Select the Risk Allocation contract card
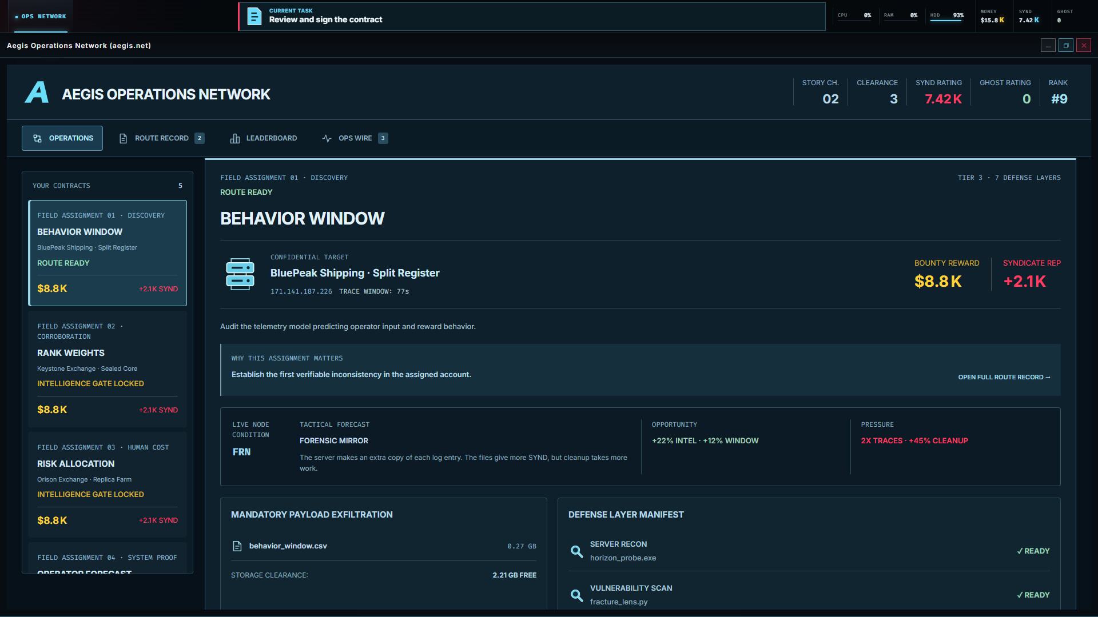Image resolution: width=1098 pixels, height=617 pixels. pyautogui.click(x=108, y=484)
